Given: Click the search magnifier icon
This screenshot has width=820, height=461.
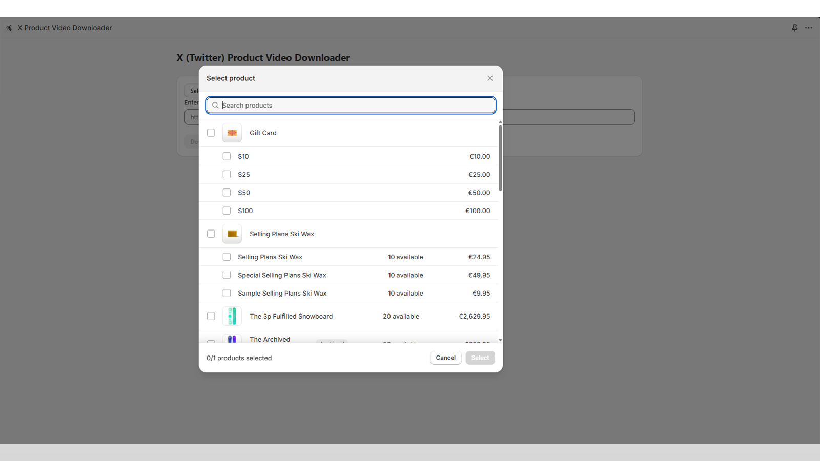Looking at the screenshot, I should (215, 106).
